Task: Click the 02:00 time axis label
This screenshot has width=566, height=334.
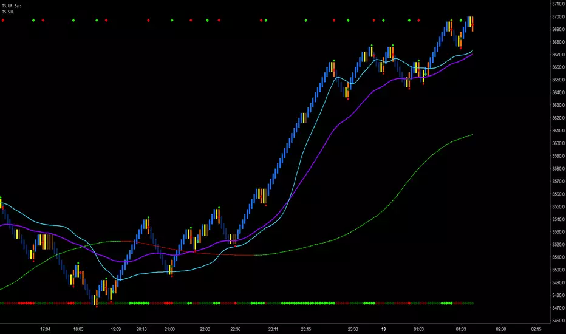Action: click(500, 329)
